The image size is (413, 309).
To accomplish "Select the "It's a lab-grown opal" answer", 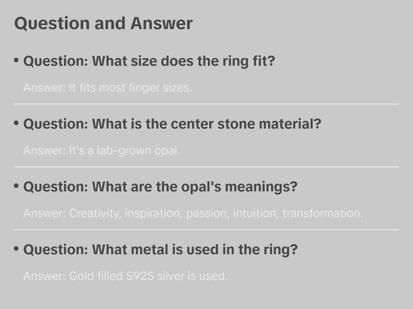I will (102, 150).
